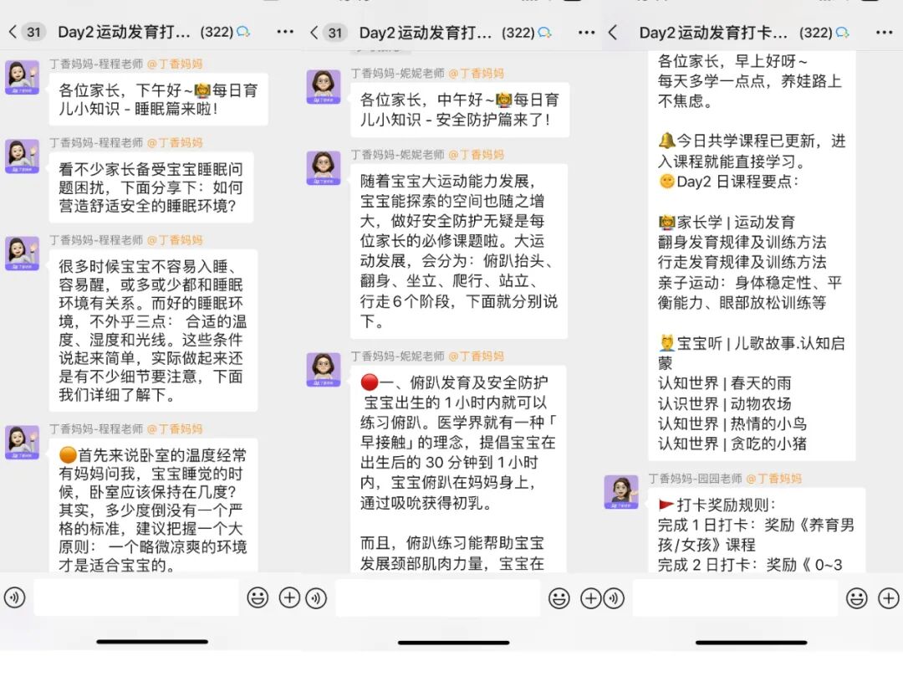The image size is (903, 677).
Task: Open the emoji picker in 妮妮老师 chat
Action: [x=559, y=598]
